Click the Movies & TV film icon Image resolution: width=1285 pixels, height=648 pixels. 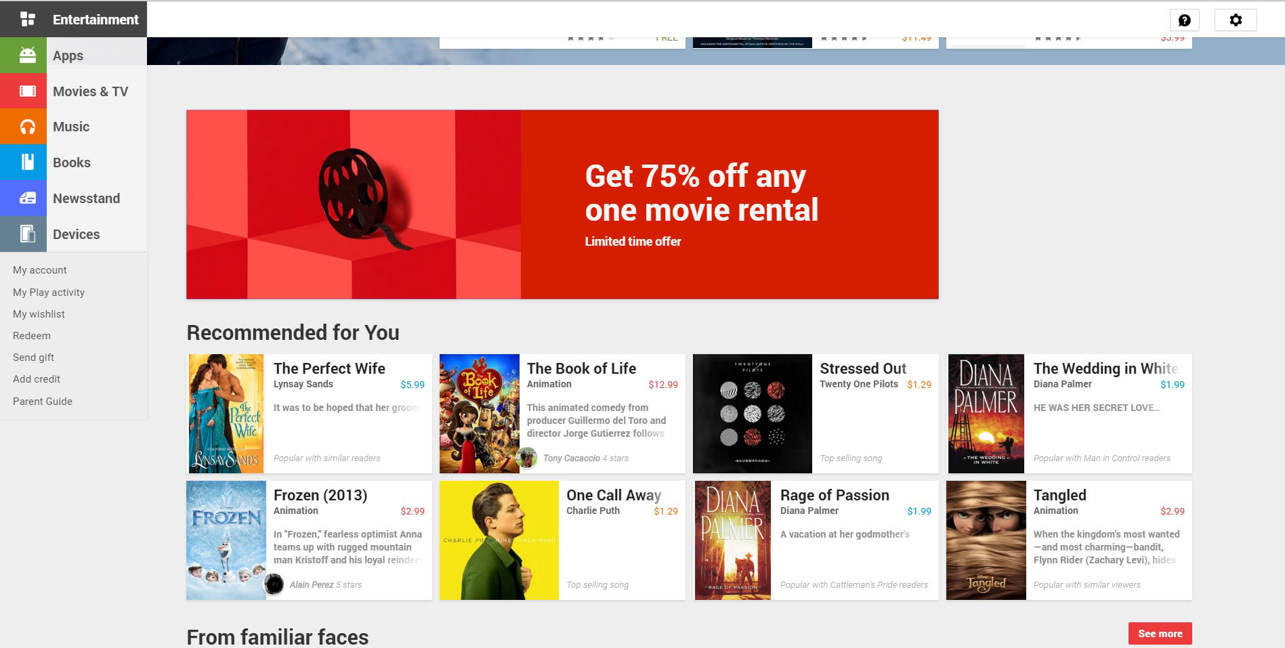point(27,91)
